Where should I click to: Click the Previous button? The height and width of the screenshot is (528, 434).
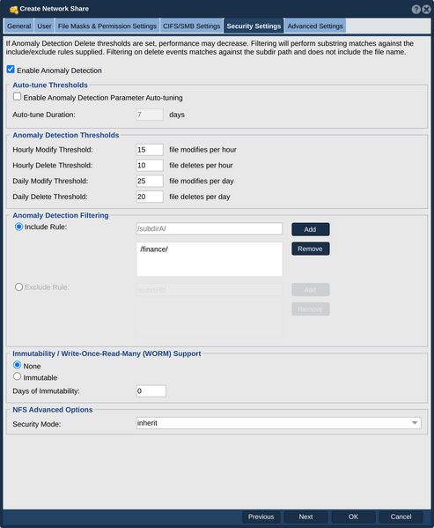[261, 517]
